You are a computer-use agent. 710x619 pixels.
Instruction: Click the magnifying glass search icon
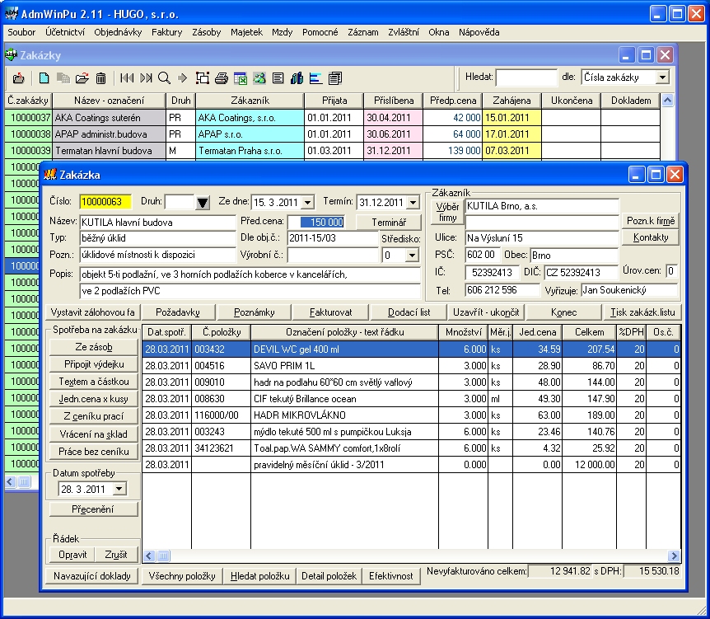[x=164, y=78]
